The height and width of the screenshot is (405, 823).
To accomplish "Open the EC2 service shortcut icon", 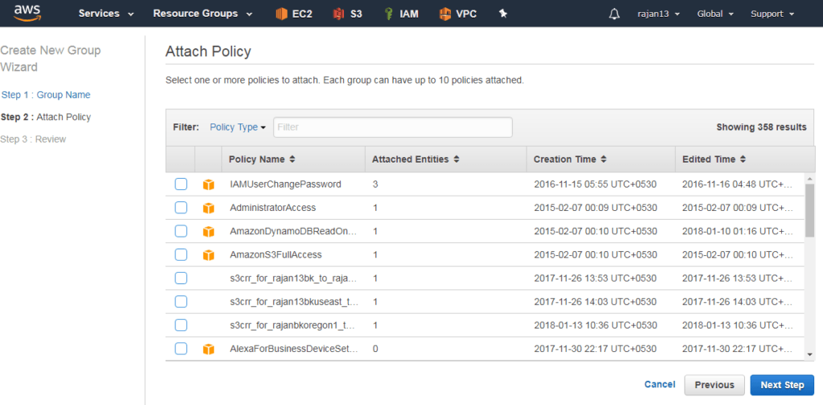I will [282, 14].
